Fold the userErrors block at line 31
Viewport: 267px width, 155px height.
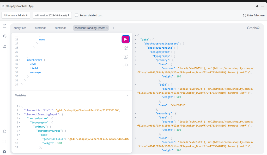19,60
